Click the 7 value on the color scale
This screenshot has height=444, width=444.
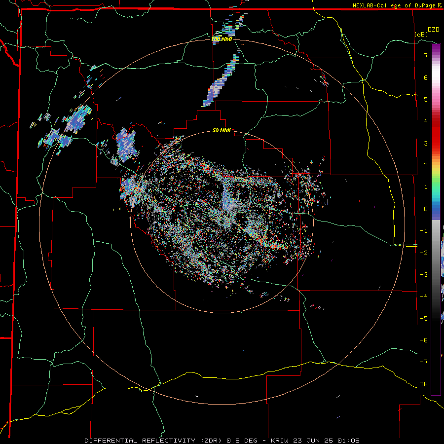pyautogui.click(x=426, y=55)
